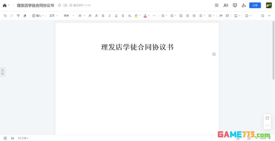Redo the last action
This screenshot has width=275, height=141.
(x=11, y=16)
